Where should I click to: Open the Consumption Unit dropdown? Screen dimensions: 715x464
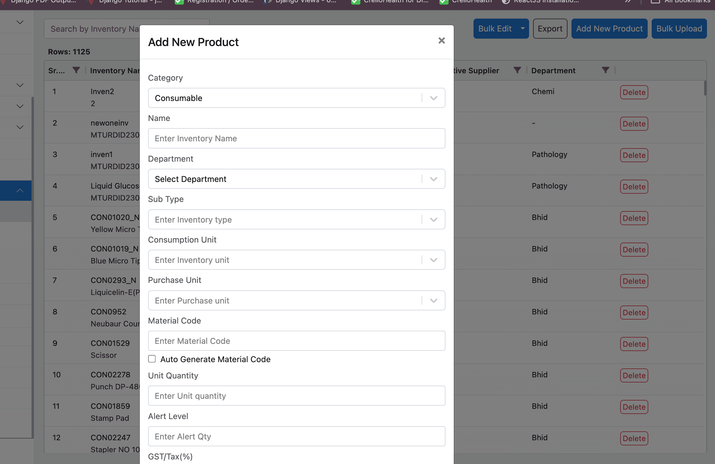coord(296,260)
